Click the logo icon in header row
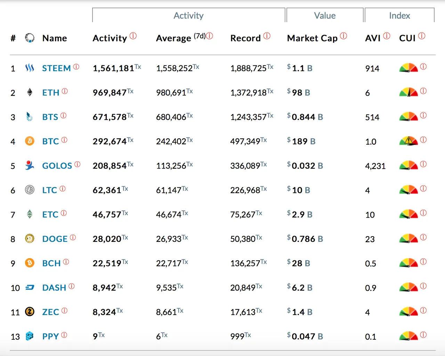 point(30,38)
